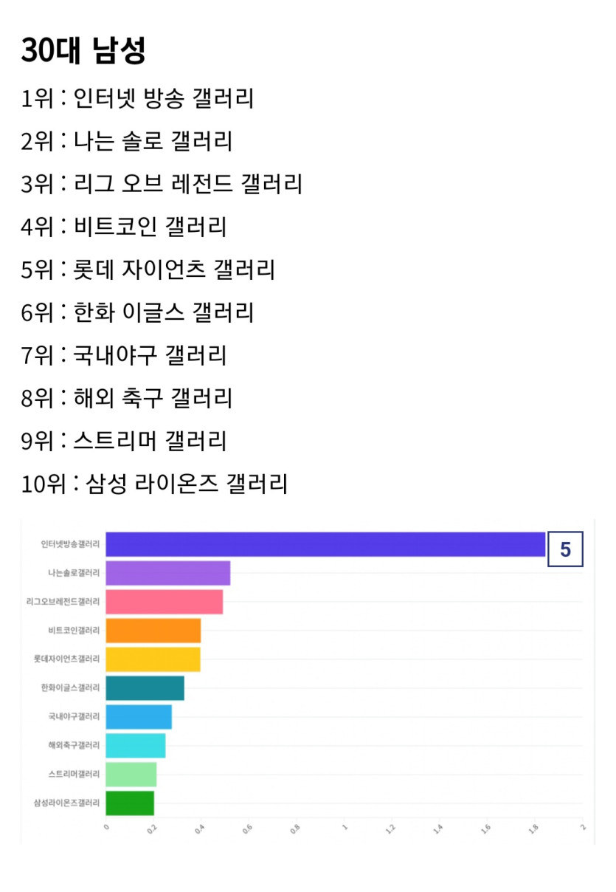Select the pink 리그오브레전드갤러리 bar
This screenshot has width=616, height=892.
point(165,602)
